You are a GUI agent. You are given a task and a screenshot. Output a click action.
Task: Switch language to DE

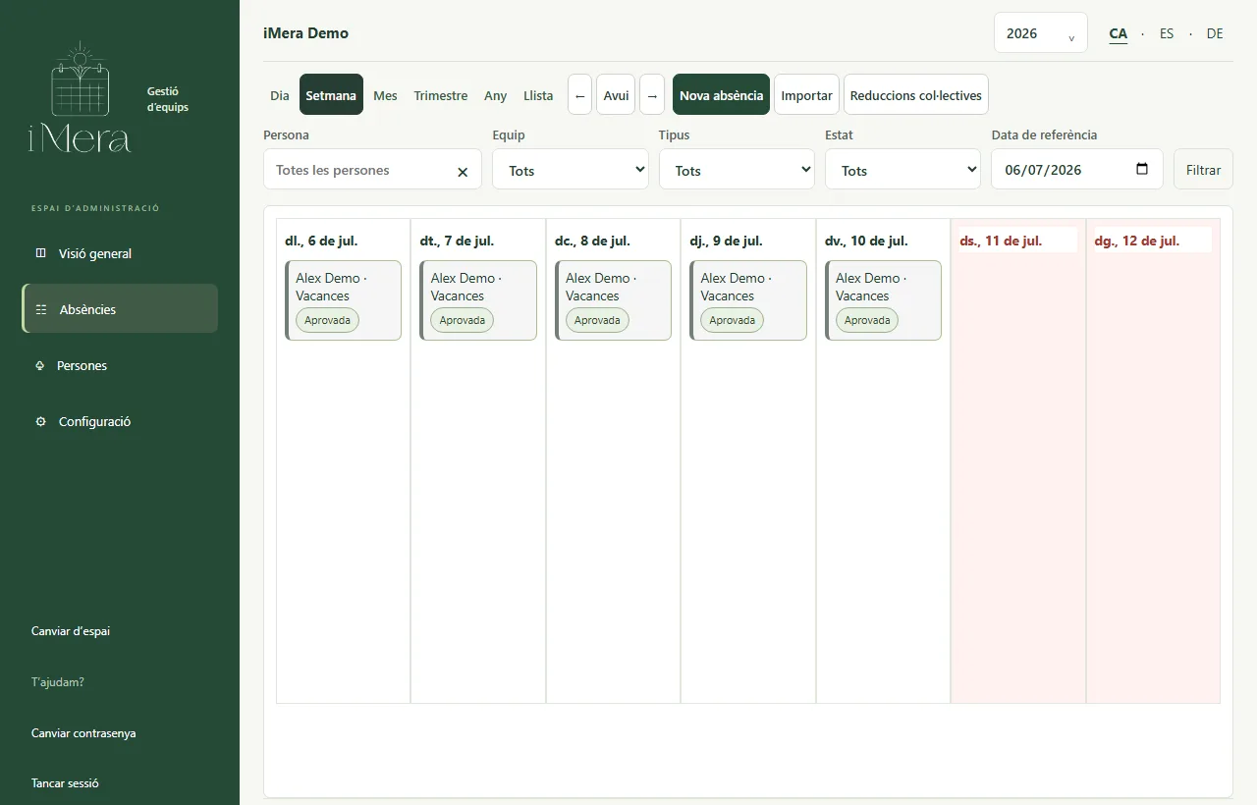[x=1215, y=33]
